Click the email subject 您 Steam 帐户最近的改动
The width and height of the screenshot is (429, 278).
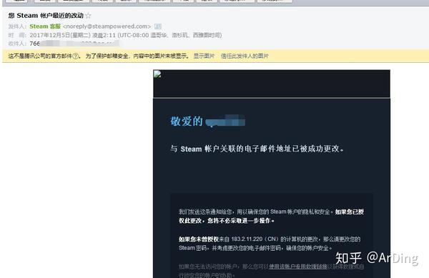tap(46, 16)
